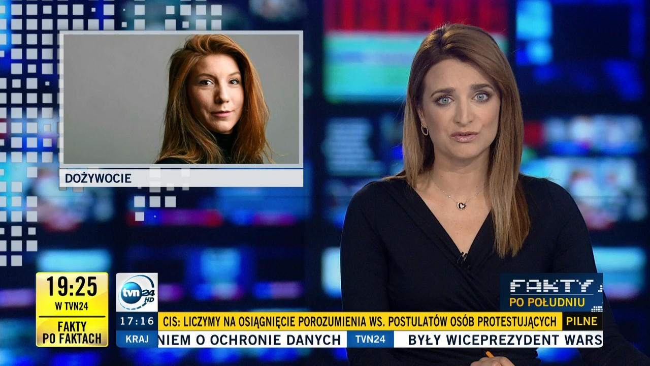Click the FAKTY PO FAKTACH promo text

point(72,333)
